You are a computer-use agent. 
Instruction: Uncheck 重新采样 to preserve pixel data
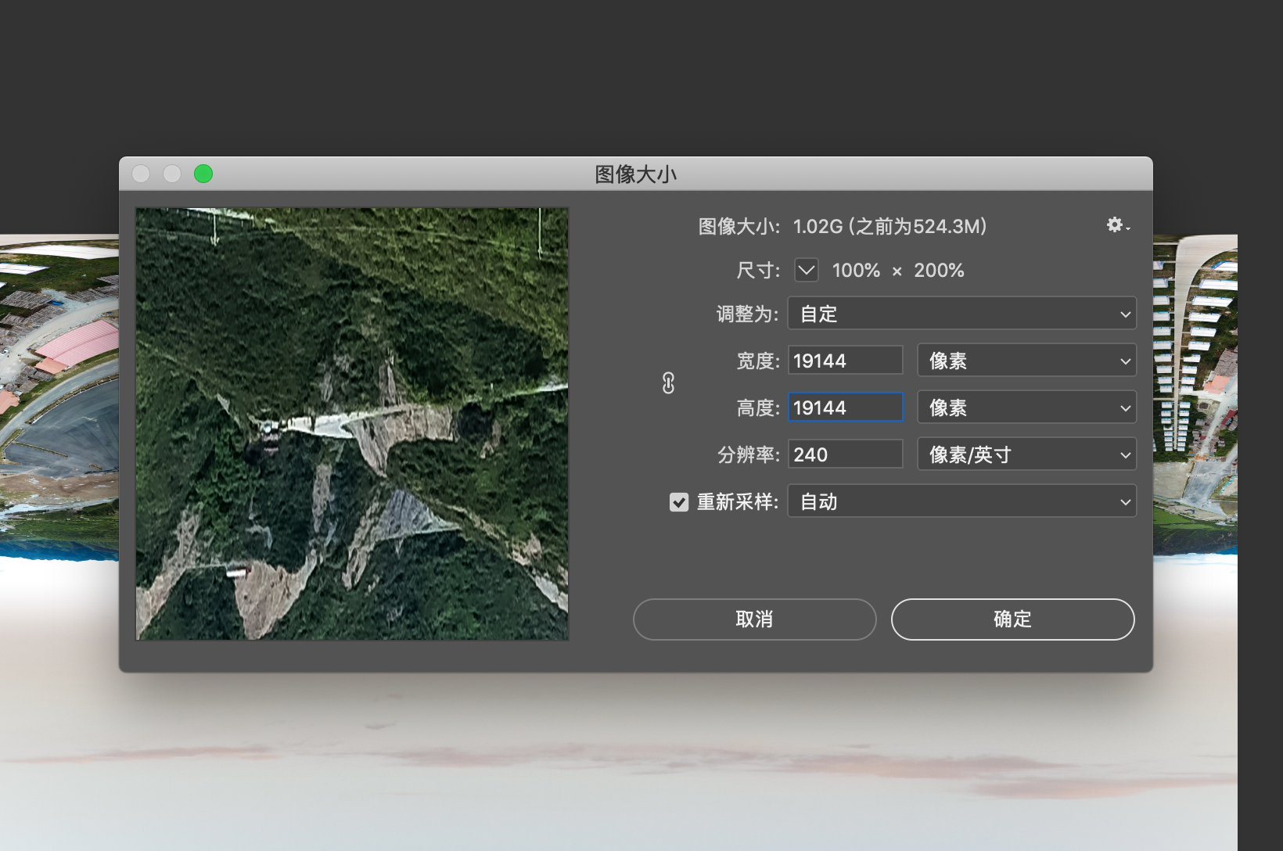(678, 501)
